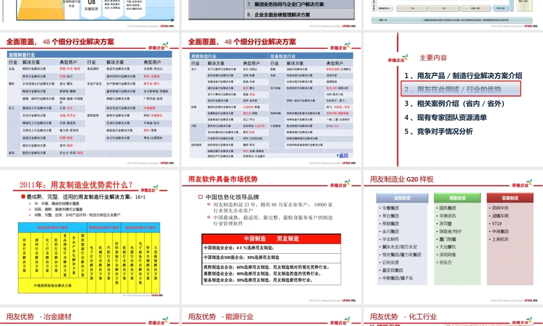Screen dimensions: 543x326
Task: Click the green 离散制造 column header in G20 slide
Action: [x=457, y=198]
